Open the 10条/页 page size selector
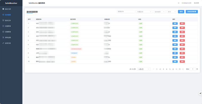 pos(144,69)
